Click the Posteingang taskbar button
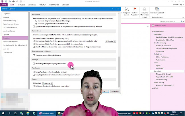 [x=125, y=113]
